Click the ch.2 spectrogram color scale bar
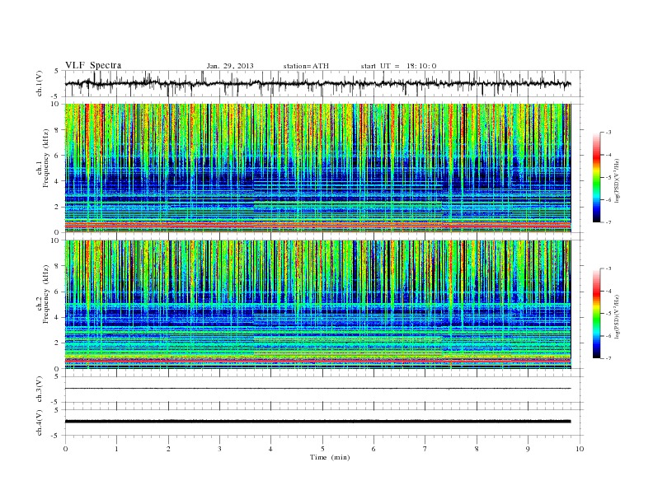The height and width of the screenshot is (504, 653). click(596, 314)
